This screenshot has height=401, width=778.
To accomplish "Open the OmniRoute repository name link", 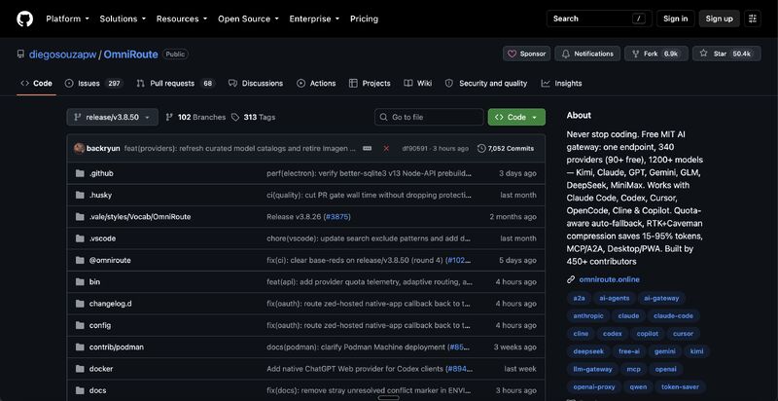I will pos(130,55).
